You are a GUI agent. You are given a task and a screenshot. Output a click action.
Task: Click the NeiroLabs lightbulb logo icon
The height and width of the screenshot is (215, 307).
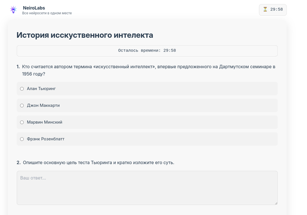pyautogui.click(x=13, y=10)
